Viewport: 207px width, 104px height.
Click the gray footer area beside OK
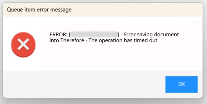point(83,84)
